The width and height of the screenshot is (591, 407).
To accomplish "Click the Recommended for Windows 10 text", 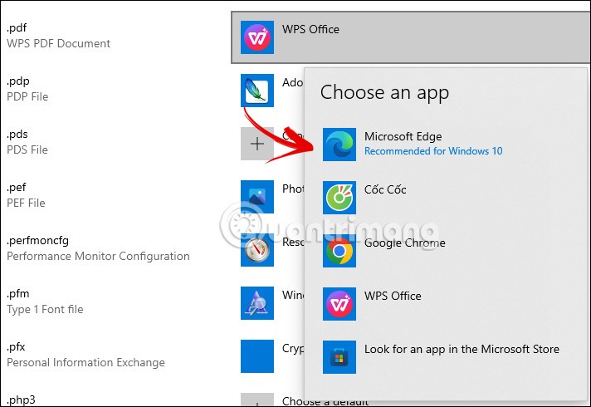I will click(x=432, y=151).
